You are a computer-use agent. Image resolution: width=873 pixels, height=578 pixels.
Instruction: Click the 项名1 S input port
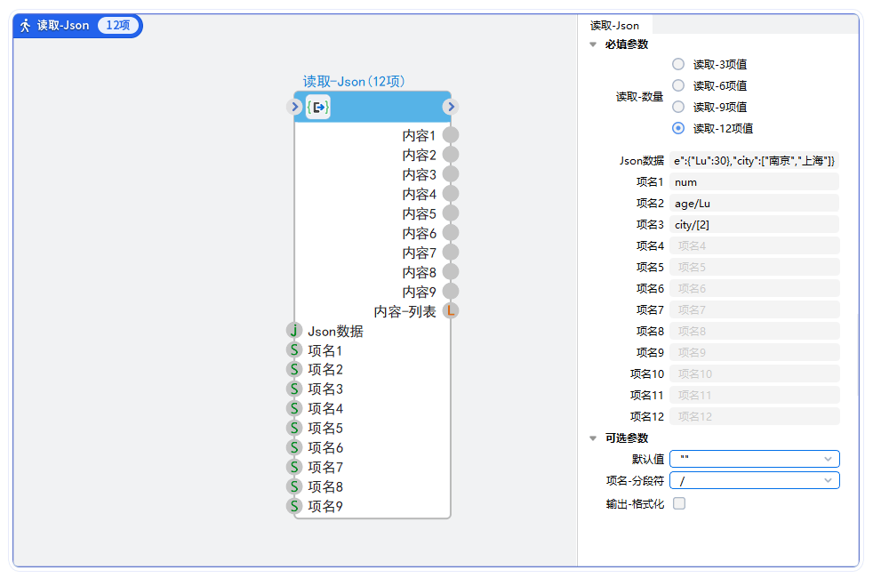(x=294, y=350)
